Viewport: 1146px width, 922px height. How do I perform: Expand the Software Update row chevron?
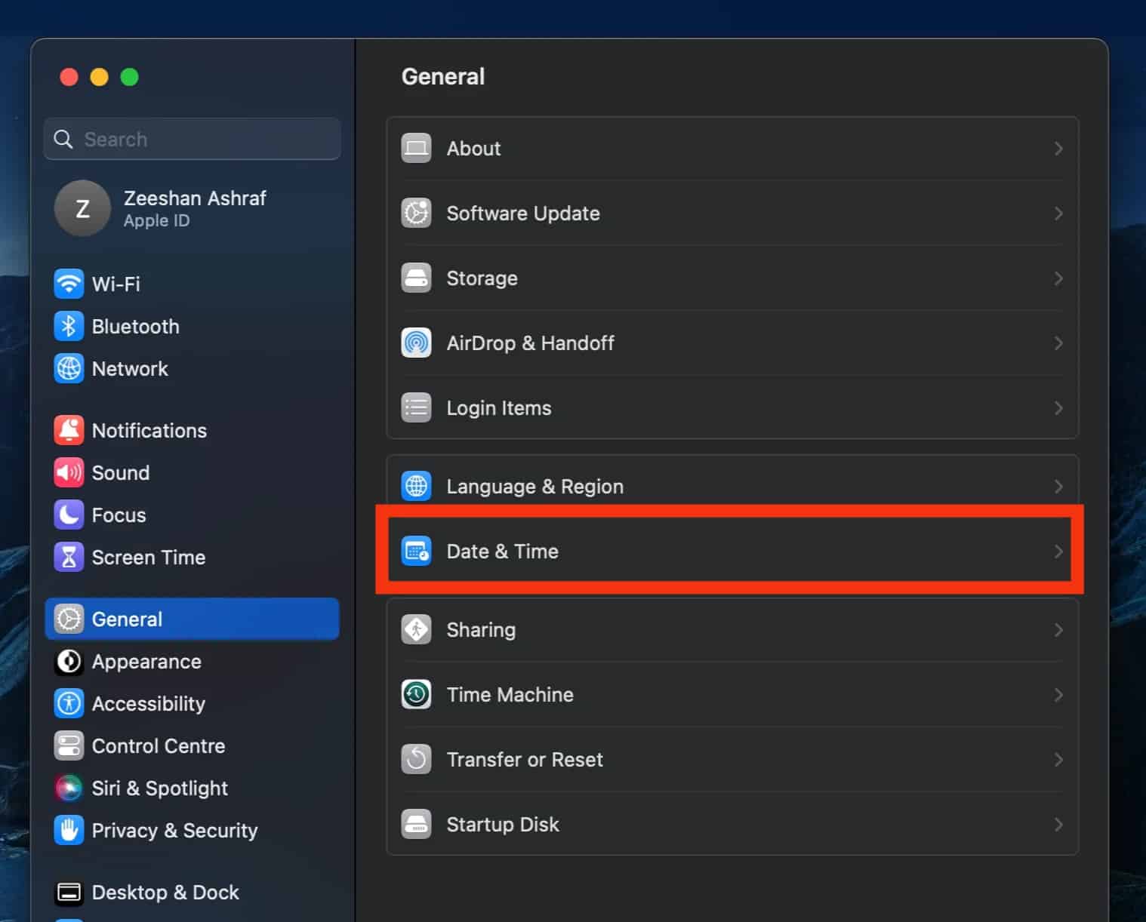click(1058, 214)
